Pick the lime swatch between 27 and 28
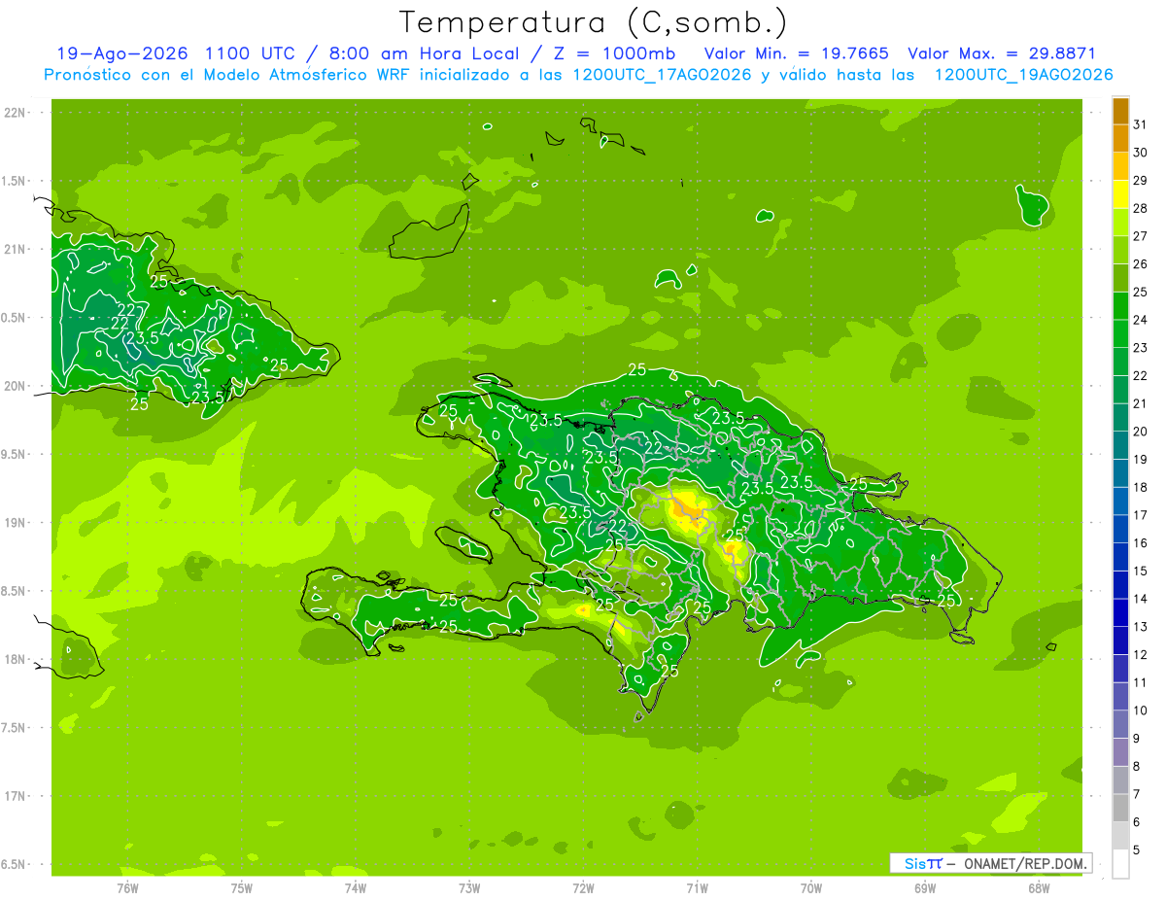The height and width of the screenshot is (901, 1166). pos(1120,222)
